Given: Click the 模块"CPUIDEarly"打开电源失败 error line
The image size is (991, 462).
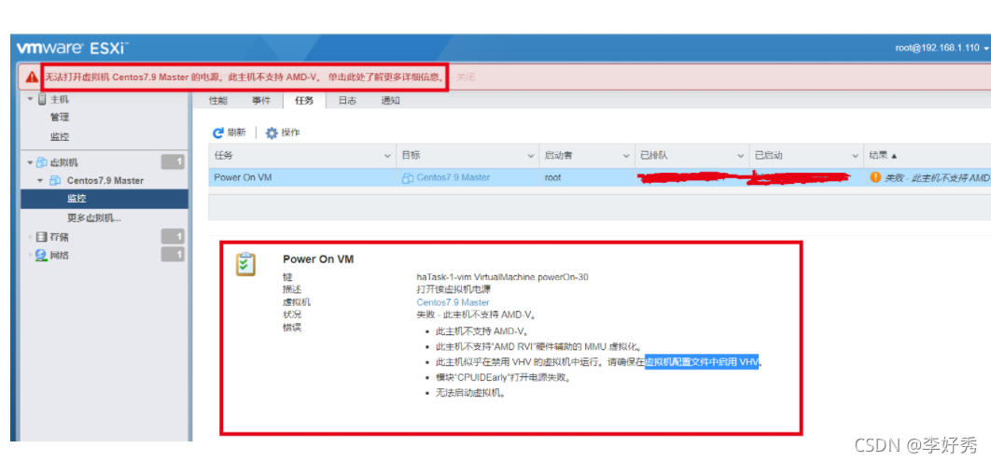Looking at the screenshot, I should coord(504,377).
